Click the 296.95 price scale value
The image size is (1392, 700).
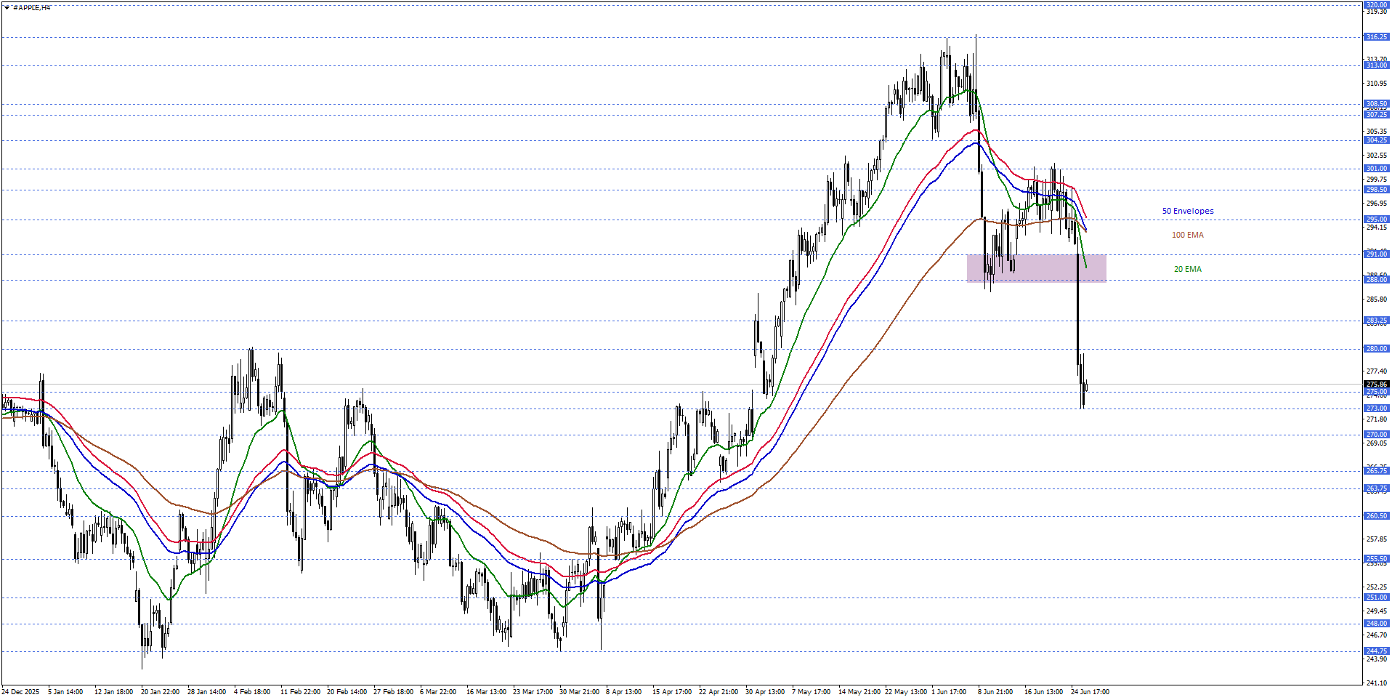[x=1377, y=204]
